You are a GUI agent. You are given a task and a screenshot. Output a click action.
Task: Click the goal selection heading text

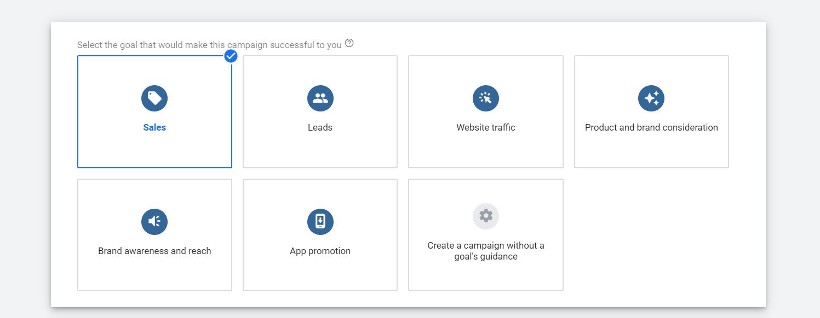(x=209, y=45)
